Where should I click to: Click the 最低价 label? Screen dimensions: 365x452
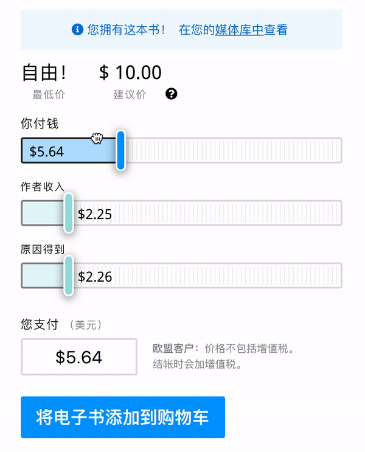point(49,94)
